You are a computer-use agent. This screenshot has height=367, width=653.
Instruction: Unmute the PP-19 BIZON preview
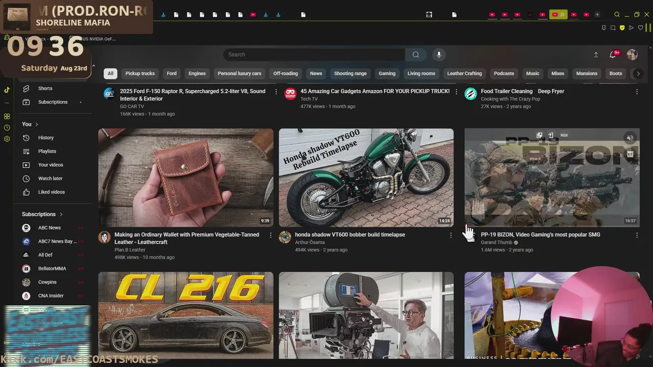[x=630, y=138]
